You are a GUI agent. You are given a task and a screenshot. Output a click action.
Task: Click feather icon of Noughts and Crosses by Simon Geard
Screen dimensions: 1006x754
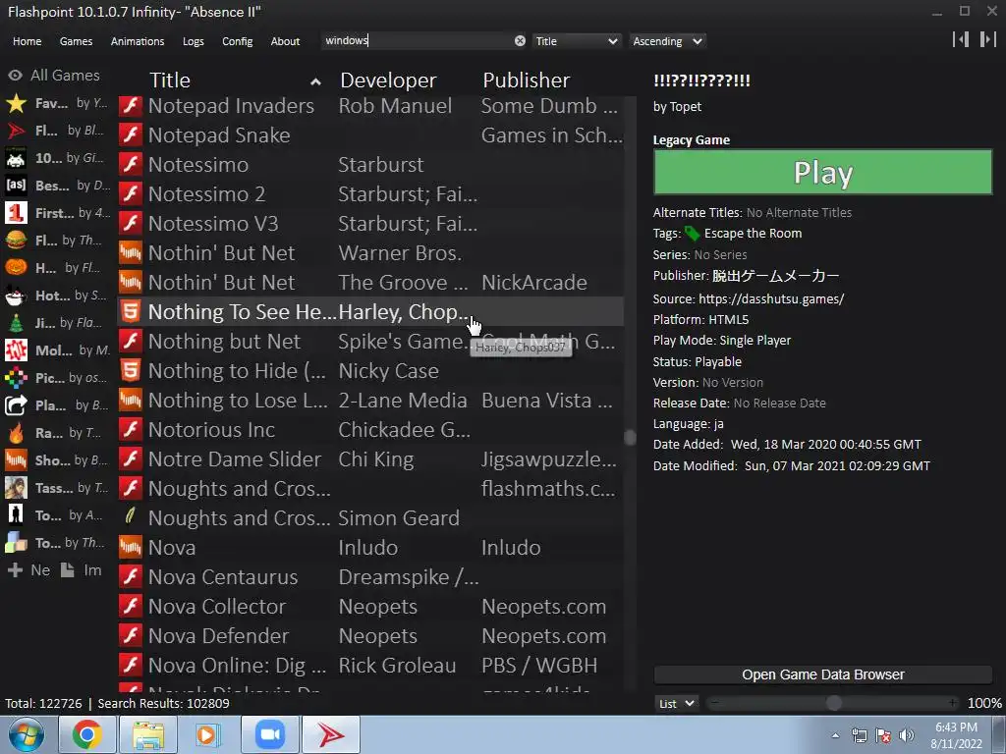click(x=131, y=516)
